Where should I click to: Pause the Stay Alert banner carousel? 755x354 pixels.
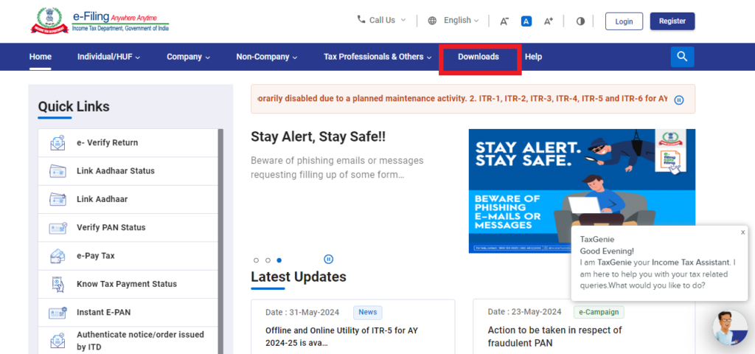[328, 260]
